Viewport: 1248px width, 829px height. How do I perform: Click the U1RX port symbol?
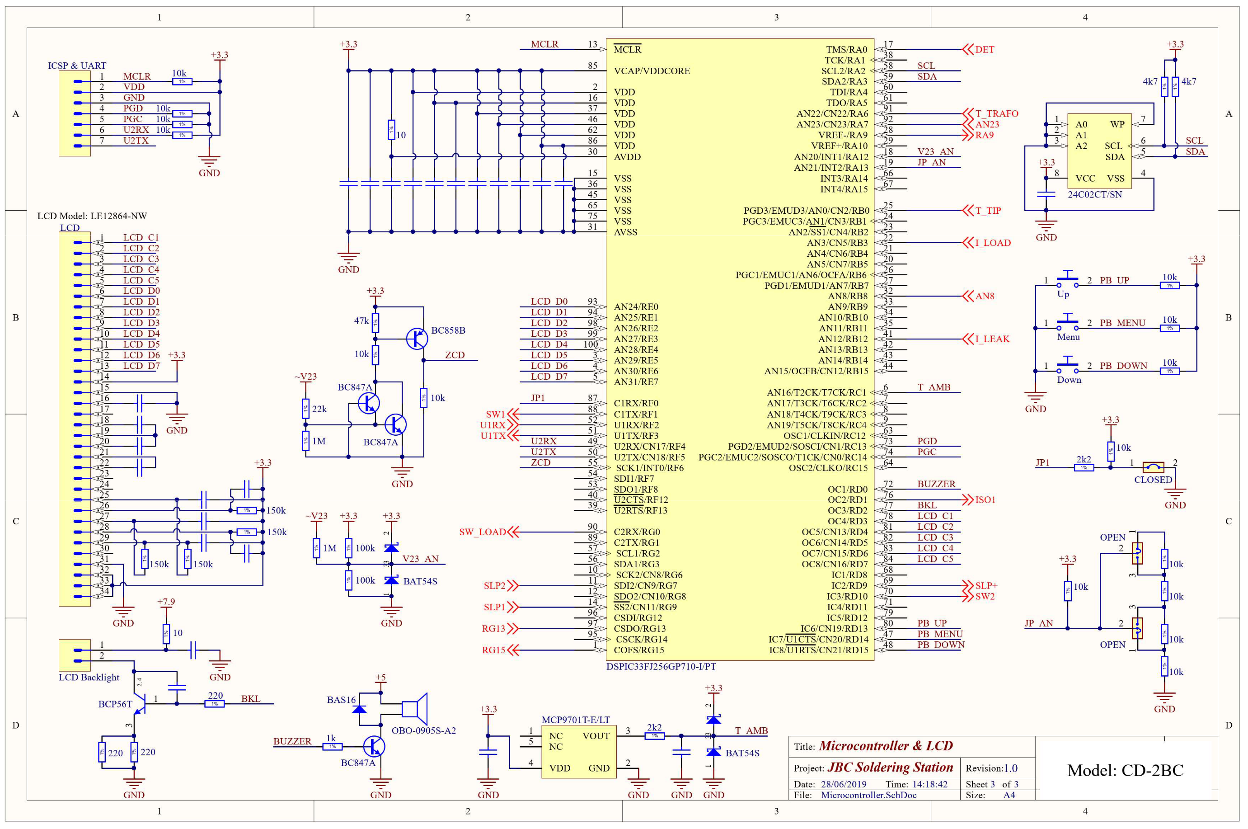[x=499, y=425]
